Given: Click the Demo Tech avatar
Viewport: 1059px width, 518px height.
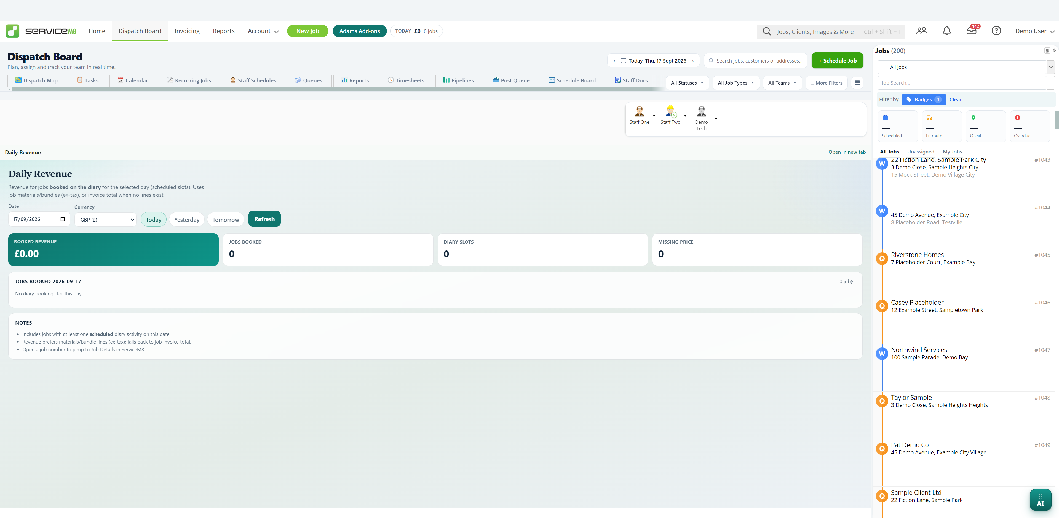Looking at the screenshot, I should point(701,111).
